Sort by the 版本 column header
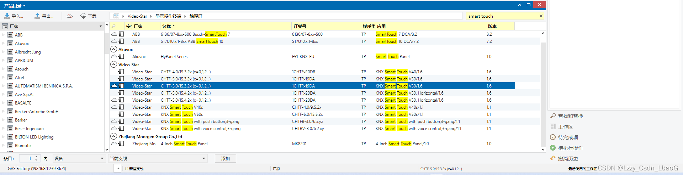 pyautogui.click(x=500, y=26)
